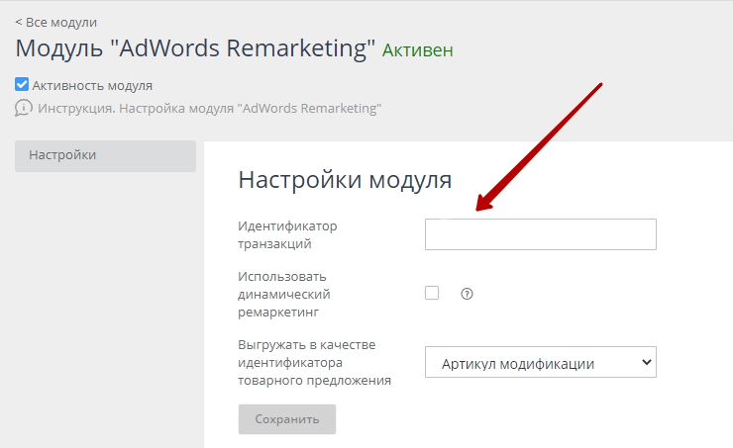Click the 'Артикул модификации' selected value text
The image size is (733, 448).
tap(516, 363)
